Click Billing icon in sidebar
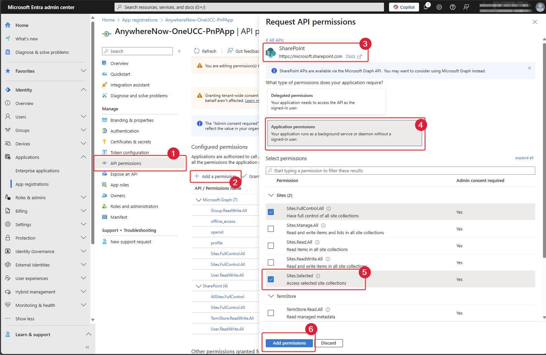 tap(8, 211)
